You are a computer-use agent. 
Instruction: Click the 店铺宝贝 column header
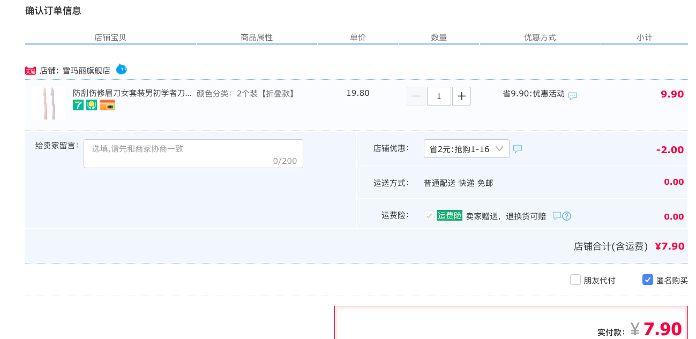coord(110,37)
